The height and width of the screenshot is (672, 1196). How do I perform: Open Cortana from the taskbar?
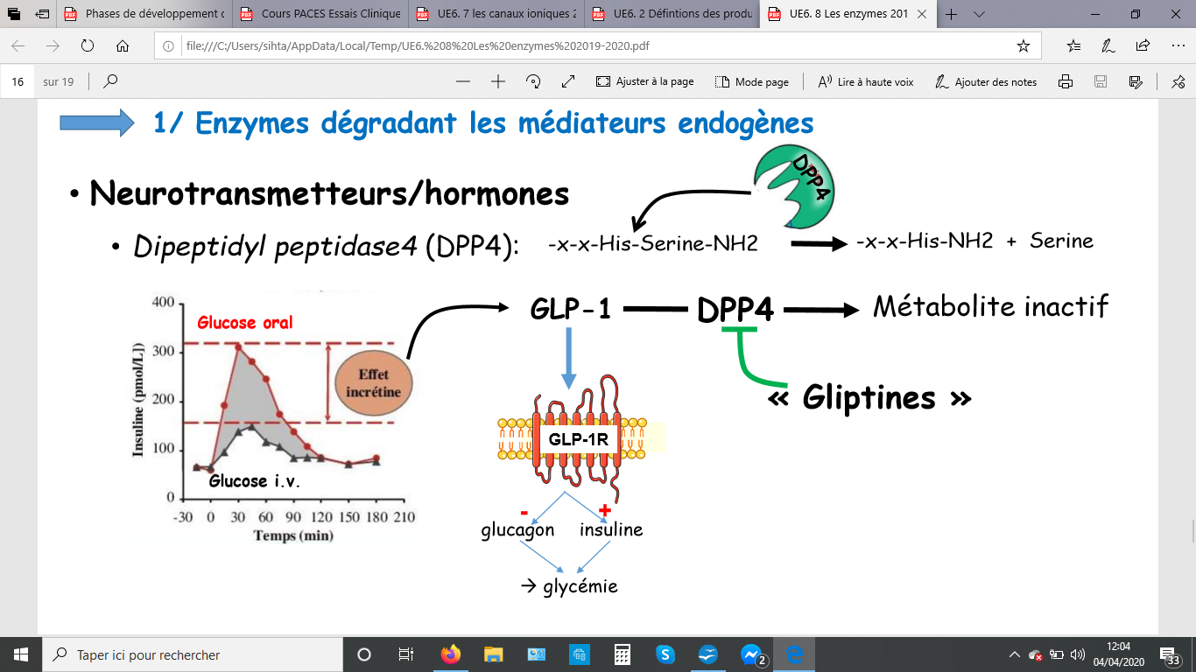364,654
